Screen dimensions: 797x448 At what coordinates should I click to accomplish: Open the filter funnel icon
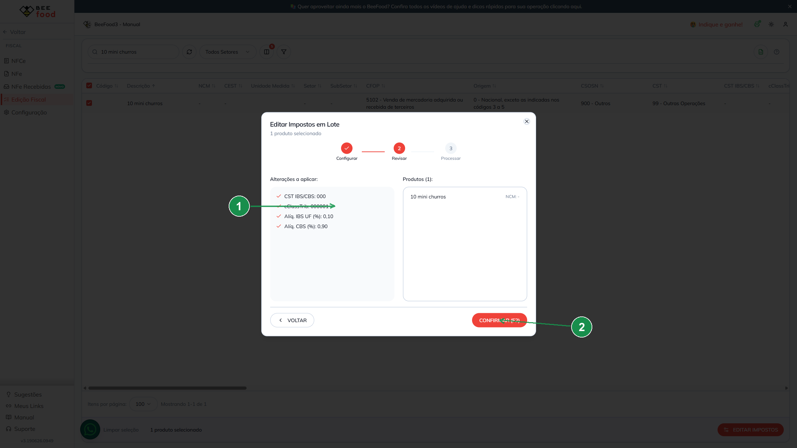click(284, 52)
